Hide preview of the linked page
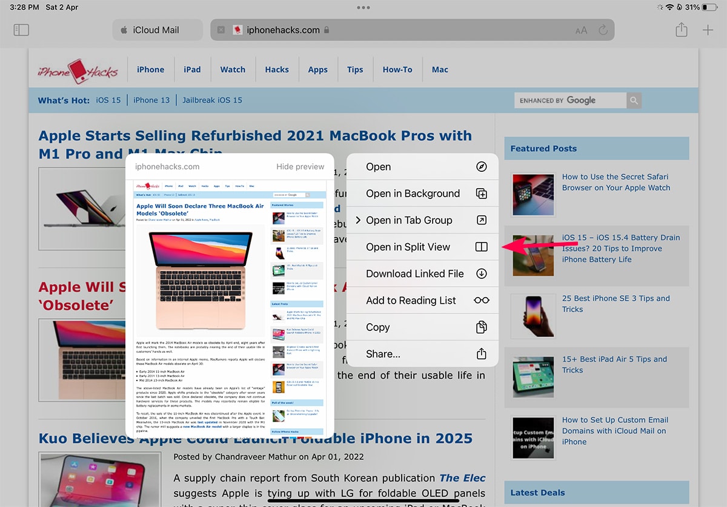This screenshot has width=727, height=507. coord(300,166)
